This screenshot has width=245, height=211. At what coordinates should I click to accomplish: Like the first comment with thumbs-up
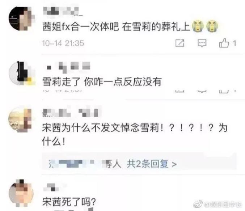(x=224, y=43)
